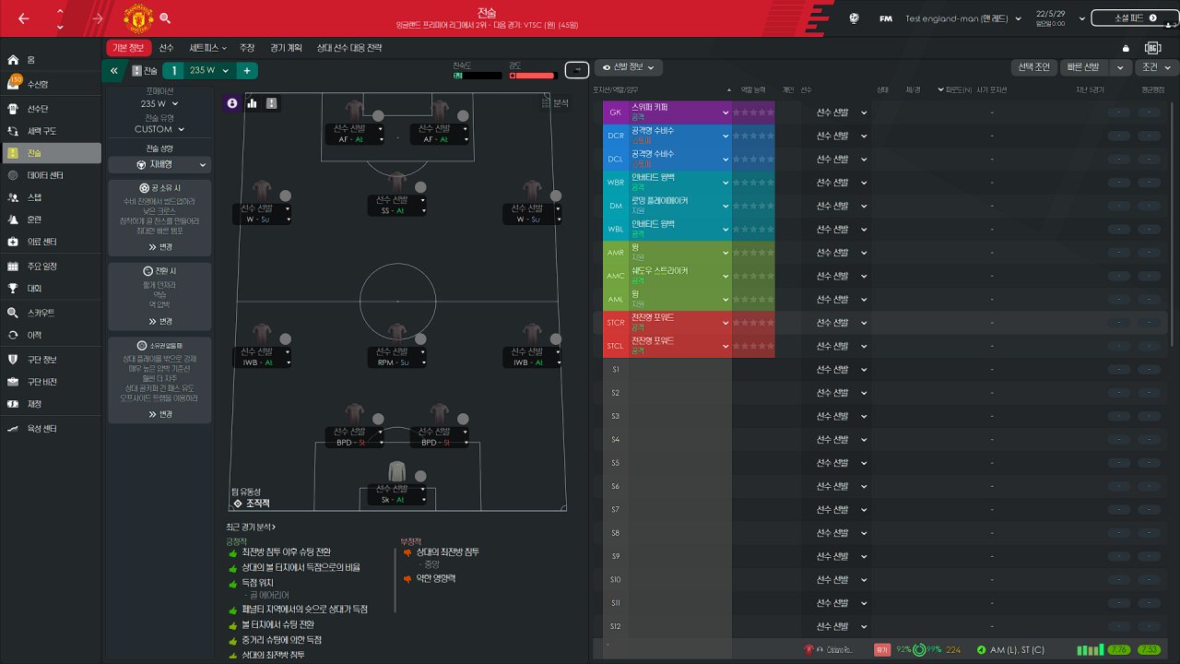Open 데이터 센터 in the sidebar
This screenshot has height=664, width=1180.
pos(51,175)
